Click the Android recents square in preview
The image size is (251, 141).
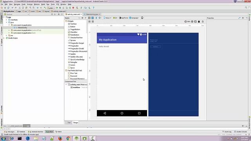tap(139, 113)
